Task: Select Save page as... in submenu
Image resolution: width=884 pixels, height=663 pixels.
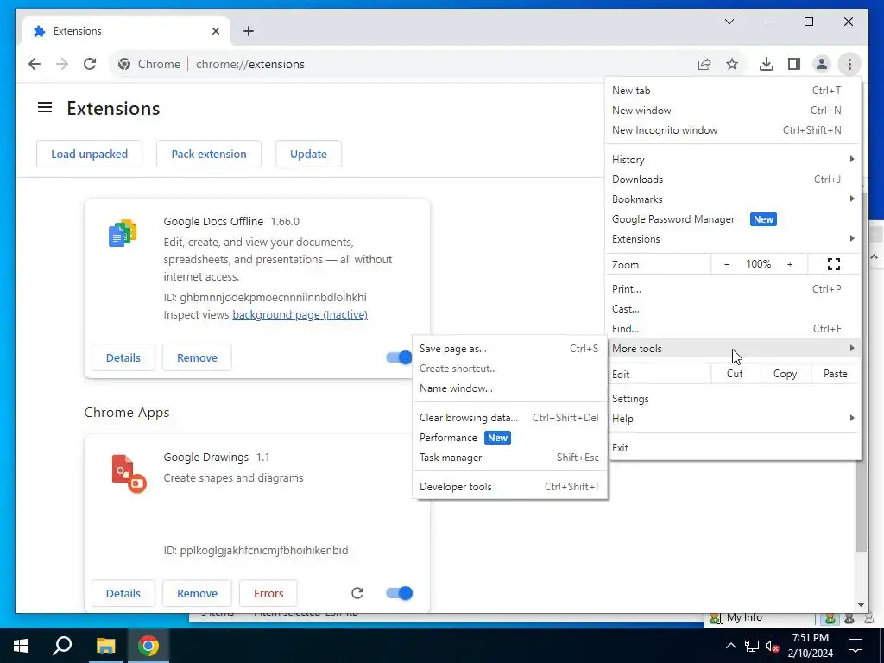Action: [509, 349]
